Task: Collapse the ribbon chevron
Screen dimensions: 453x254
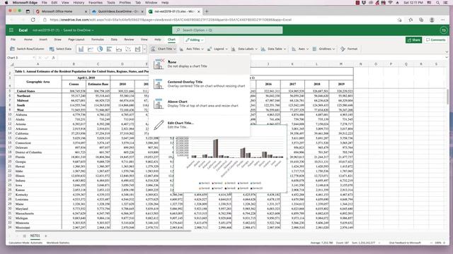Action: coord(447,52)
